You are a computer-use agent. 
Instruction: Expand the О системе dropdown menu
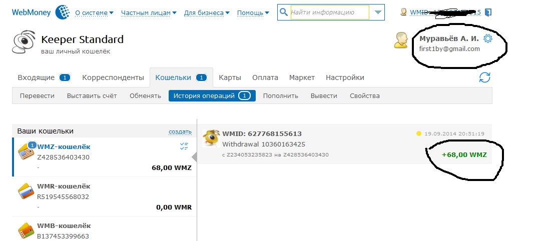(95, 13)
